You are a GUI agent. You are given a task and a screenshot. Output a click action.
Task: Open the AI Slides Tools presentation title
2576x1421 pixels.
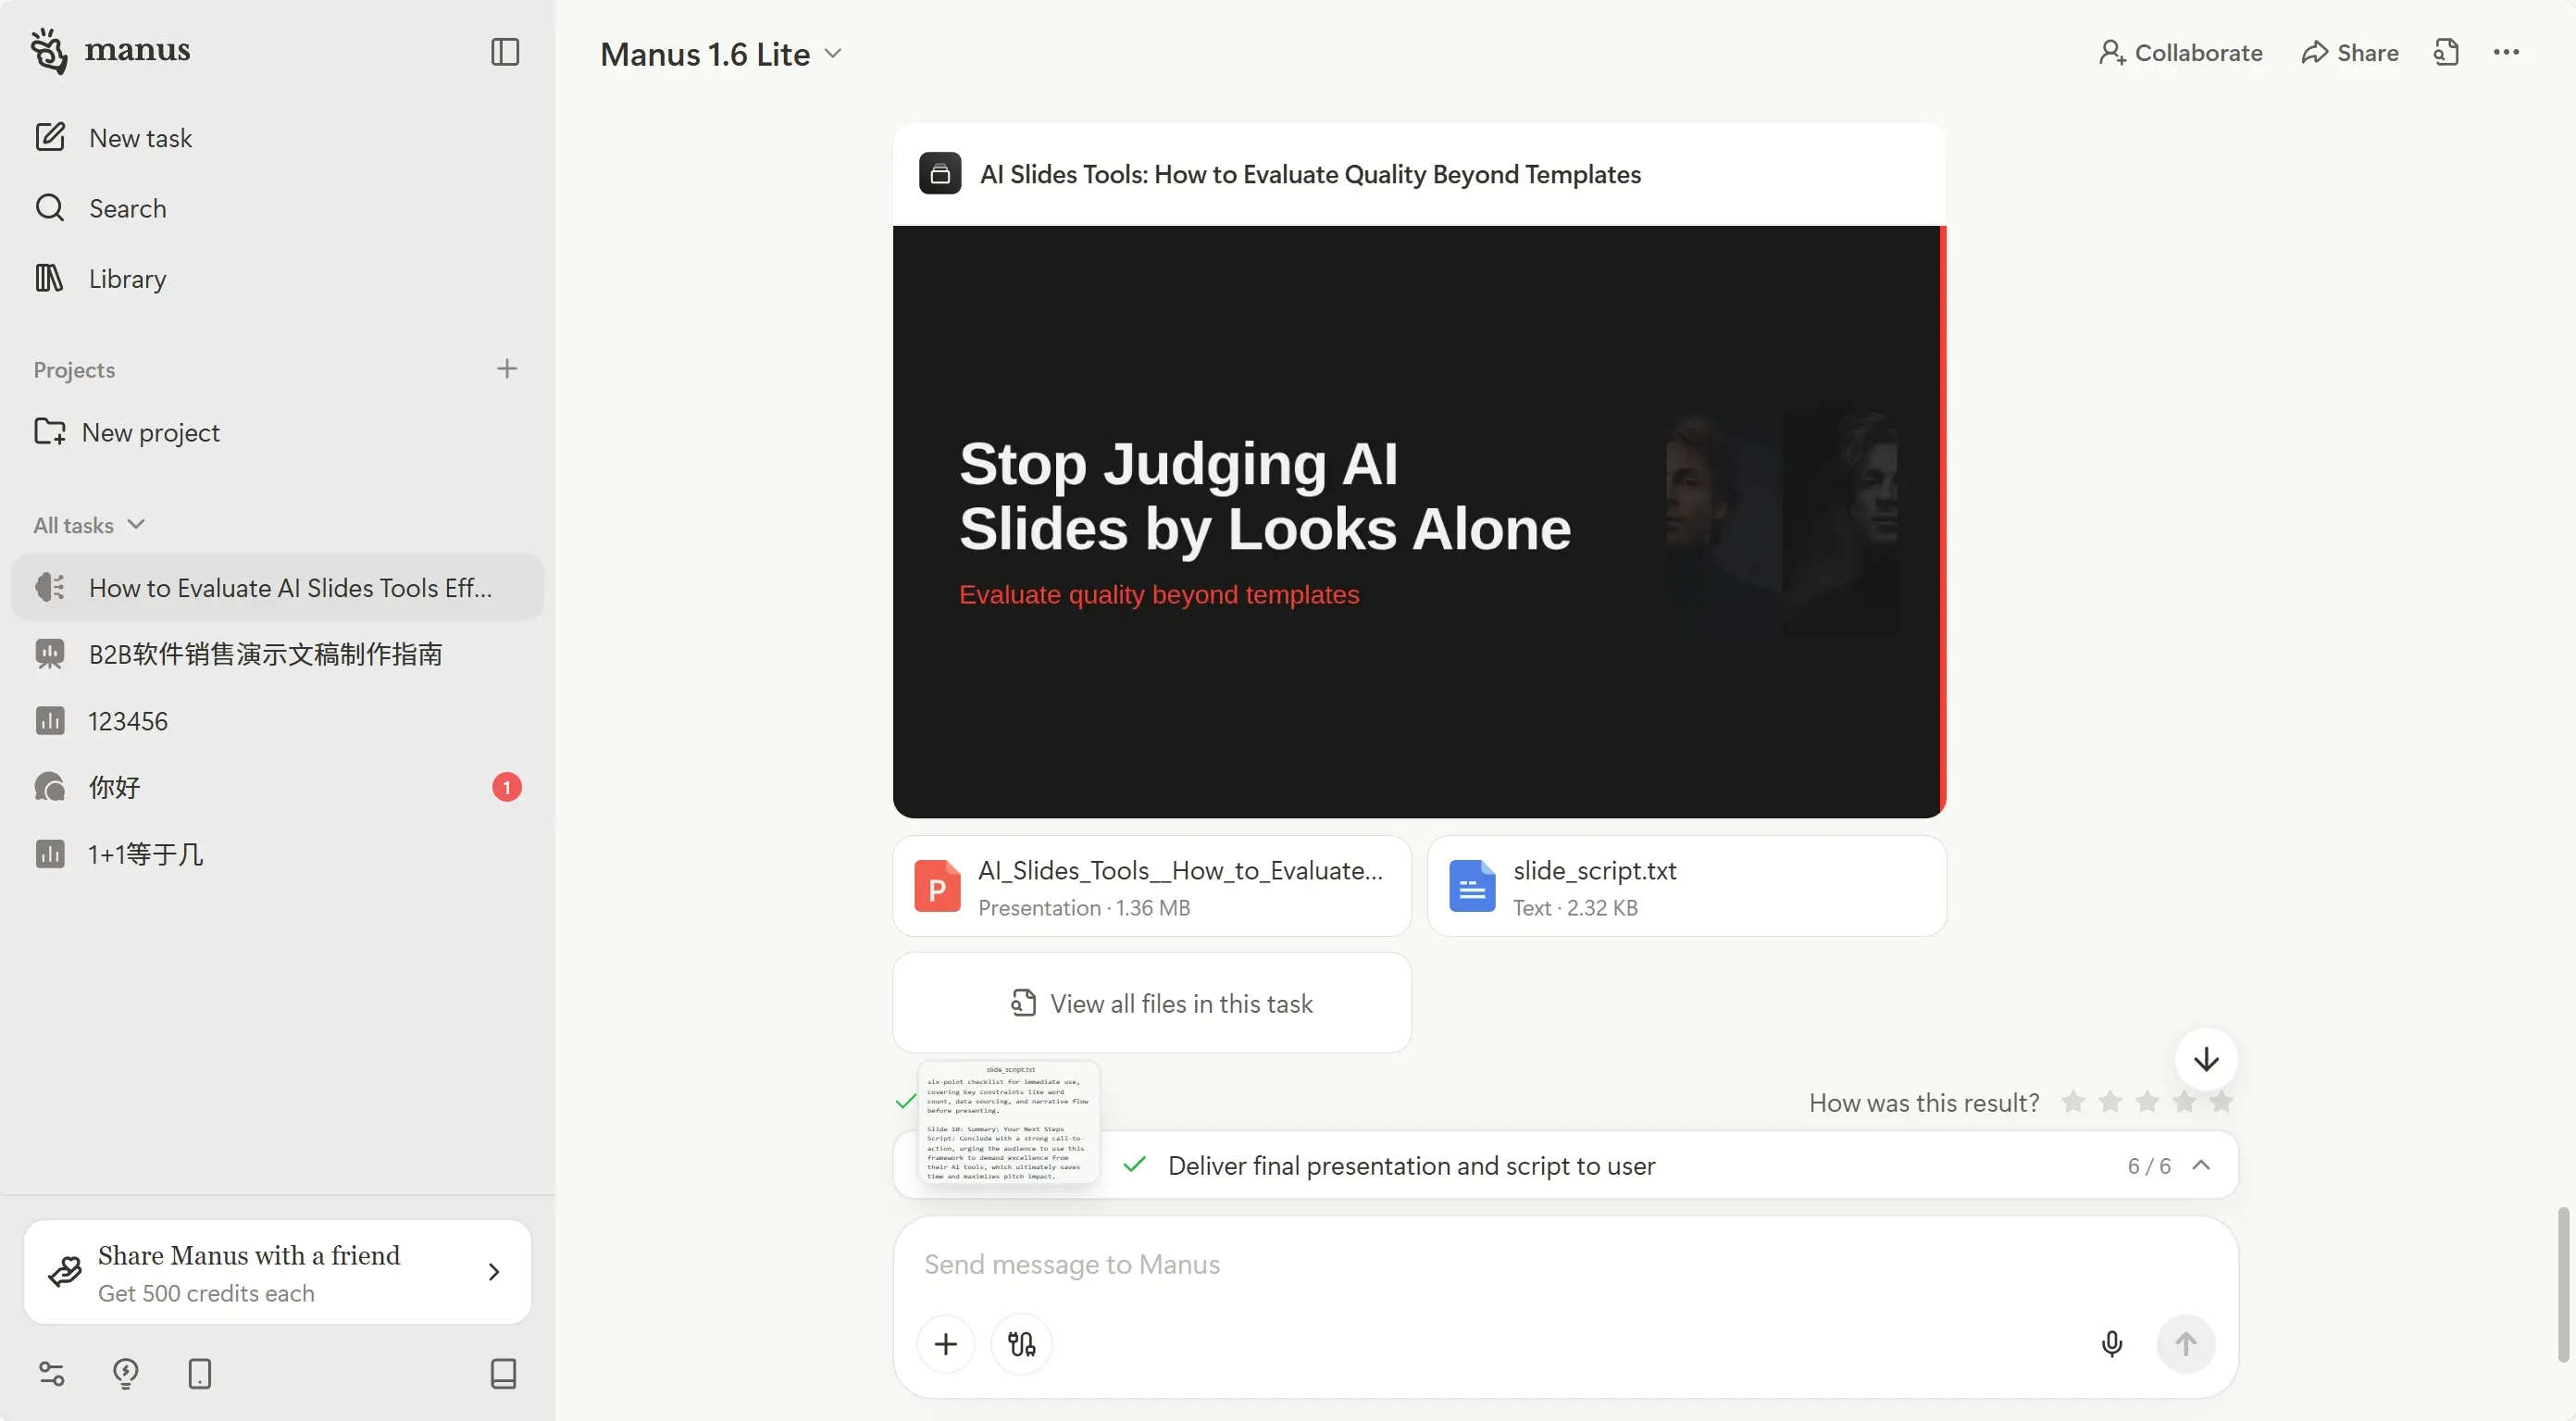(x=1310, y=174)
